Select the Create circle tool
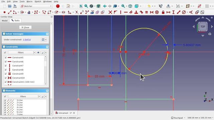 [22, 12]
